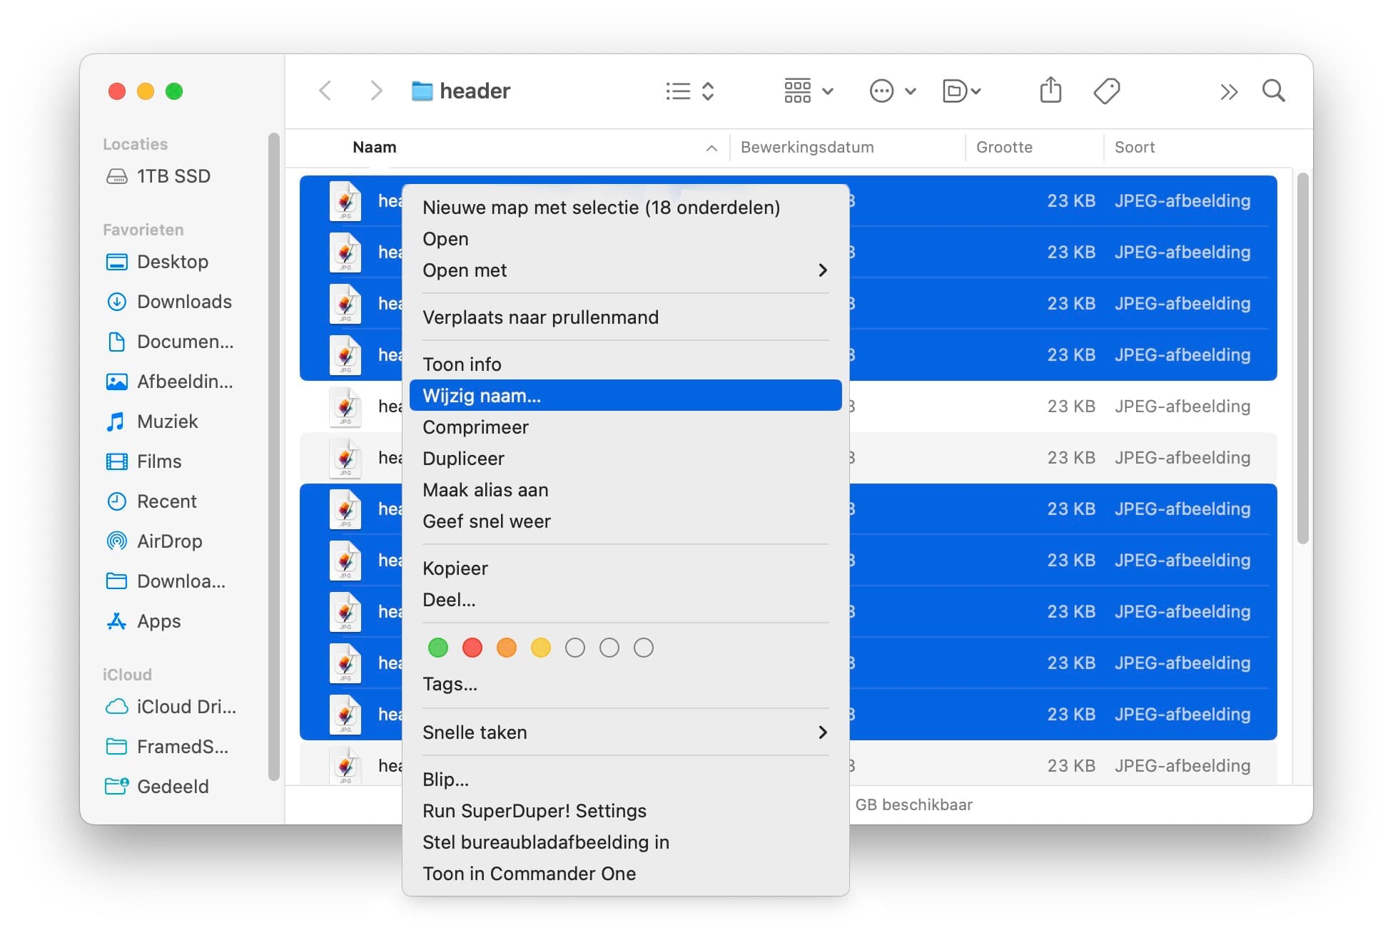1393x945 pixels.
Task: Choose Open in context menu
Action: (x=626, y=239)
